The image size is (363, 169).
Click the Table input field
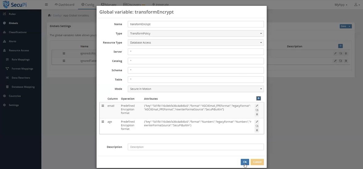click(196, 80)
